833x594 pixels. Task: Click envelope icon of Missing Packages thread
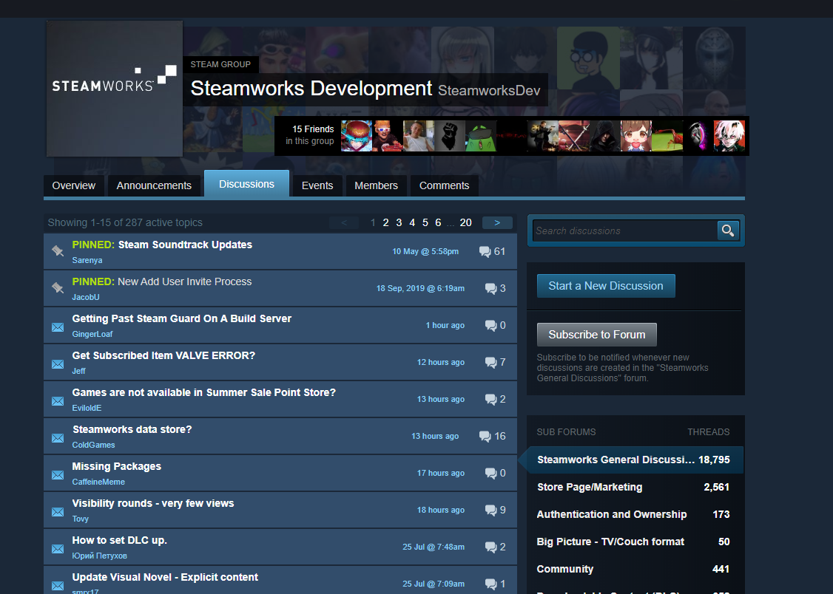tap(58, 475)
